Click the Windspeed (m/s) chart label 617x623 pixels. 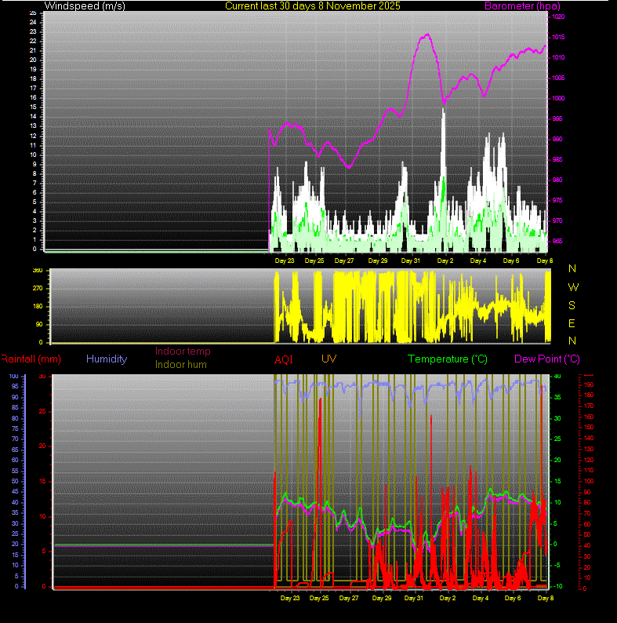pos(82,5)
